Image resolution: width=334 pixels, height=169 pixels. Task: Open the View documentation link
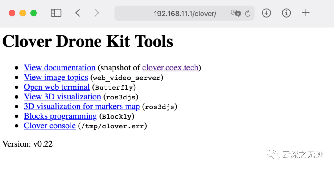(x=59, y=68)
